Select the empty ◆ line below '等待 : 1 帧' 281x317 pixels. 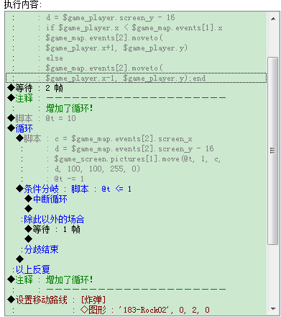pos(28,239)
